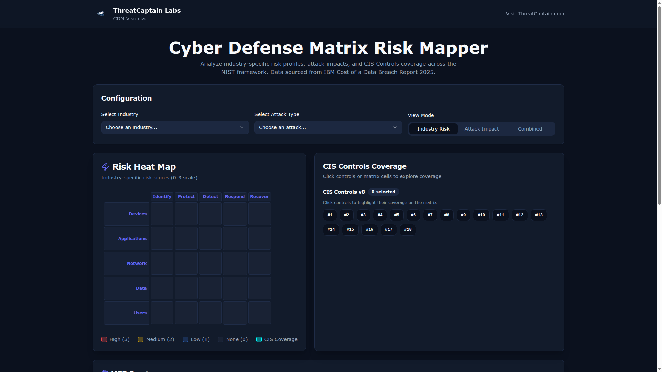Click the lightning bolt Risk Heat Map icon
Image resolution: width=662 pixels, height=372 pixels.
[106, 167]
